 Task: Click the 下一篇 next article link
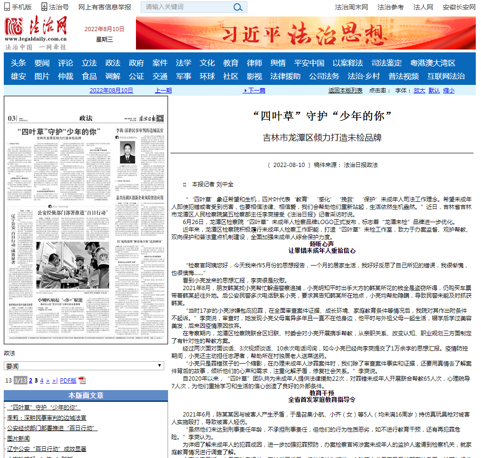click(254, 91)
